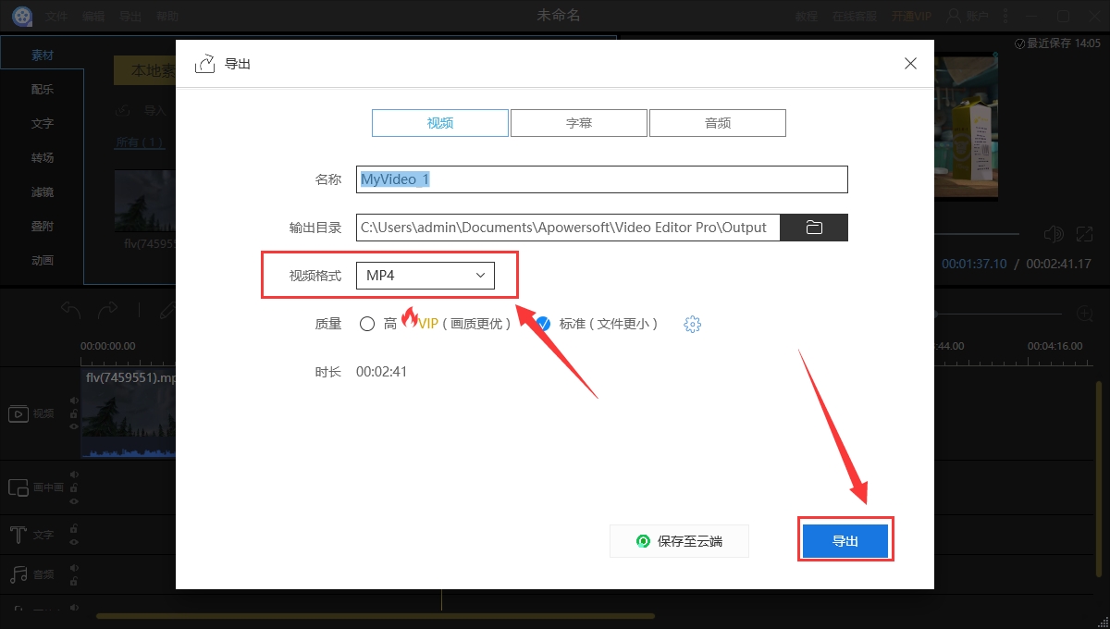Mute the 视频 track speaker
Screen dimensions: 1110x629
[x=74, y=401]
